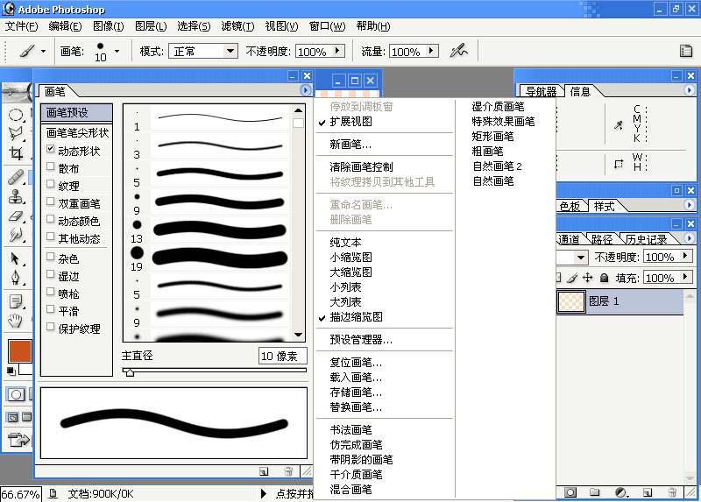Image resolution: width=701 pixels, height=502 pixels.
Task: Select 画笔笔尖形状 option
Action: click(x=76, y=133)
